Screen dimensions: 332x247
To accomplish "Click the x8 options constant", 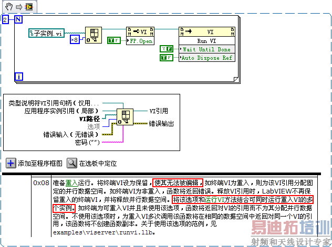I will 75,39.
